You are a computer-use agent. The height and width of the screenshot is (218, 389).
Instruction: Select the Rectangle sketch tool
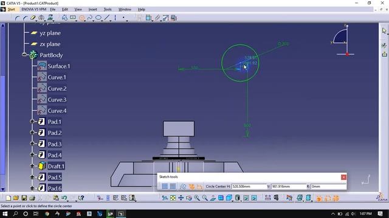point(73,18)
